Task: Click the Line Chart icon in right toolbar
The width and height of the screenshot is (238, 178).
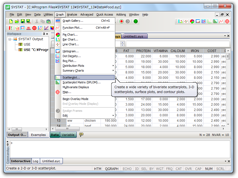Action: tap(186, 21)
